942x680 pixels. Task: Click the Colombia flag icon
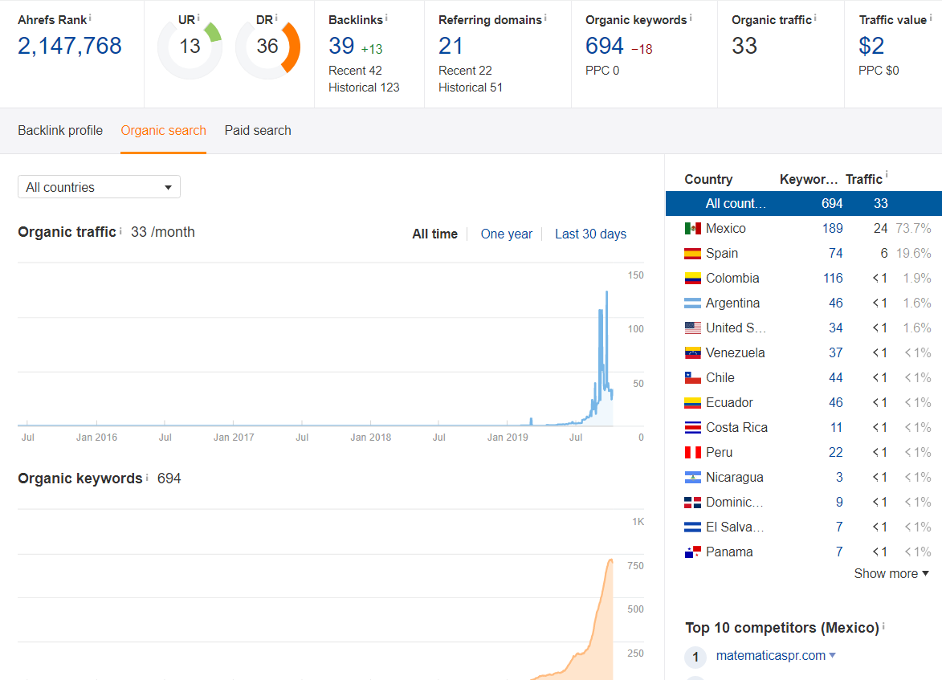pos(693,278)
